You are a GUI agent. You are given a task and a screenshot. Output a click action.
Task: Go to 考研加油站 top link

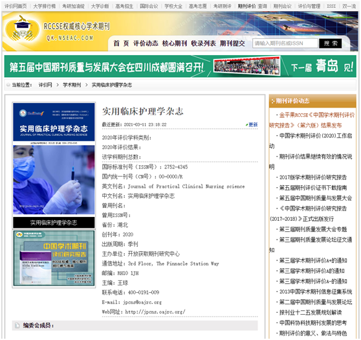[73, 6]
